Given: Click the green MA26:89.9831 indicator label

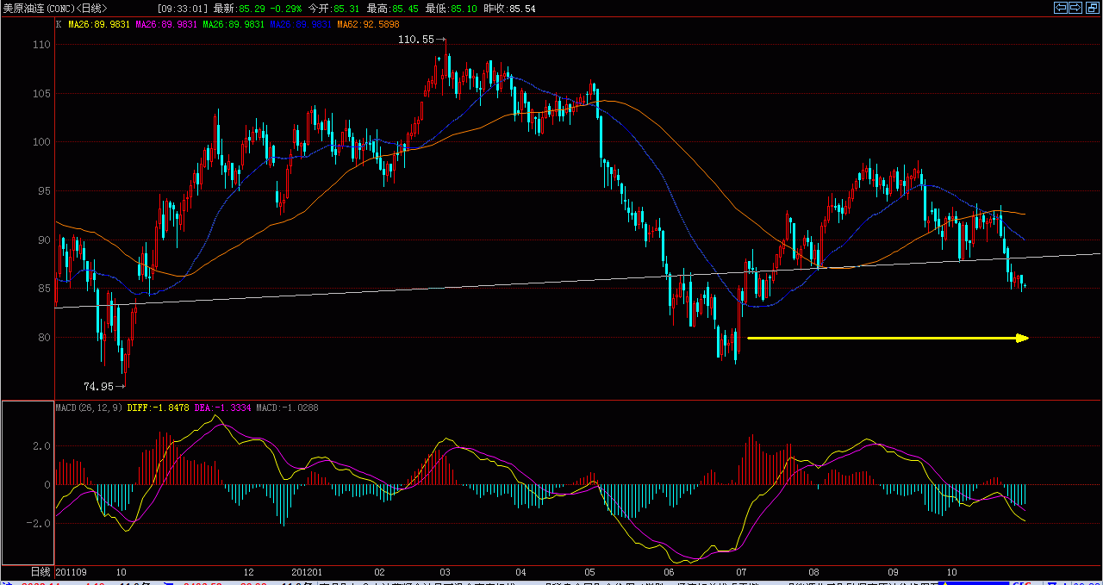Looking at the screenshot, I should [234, 24].
